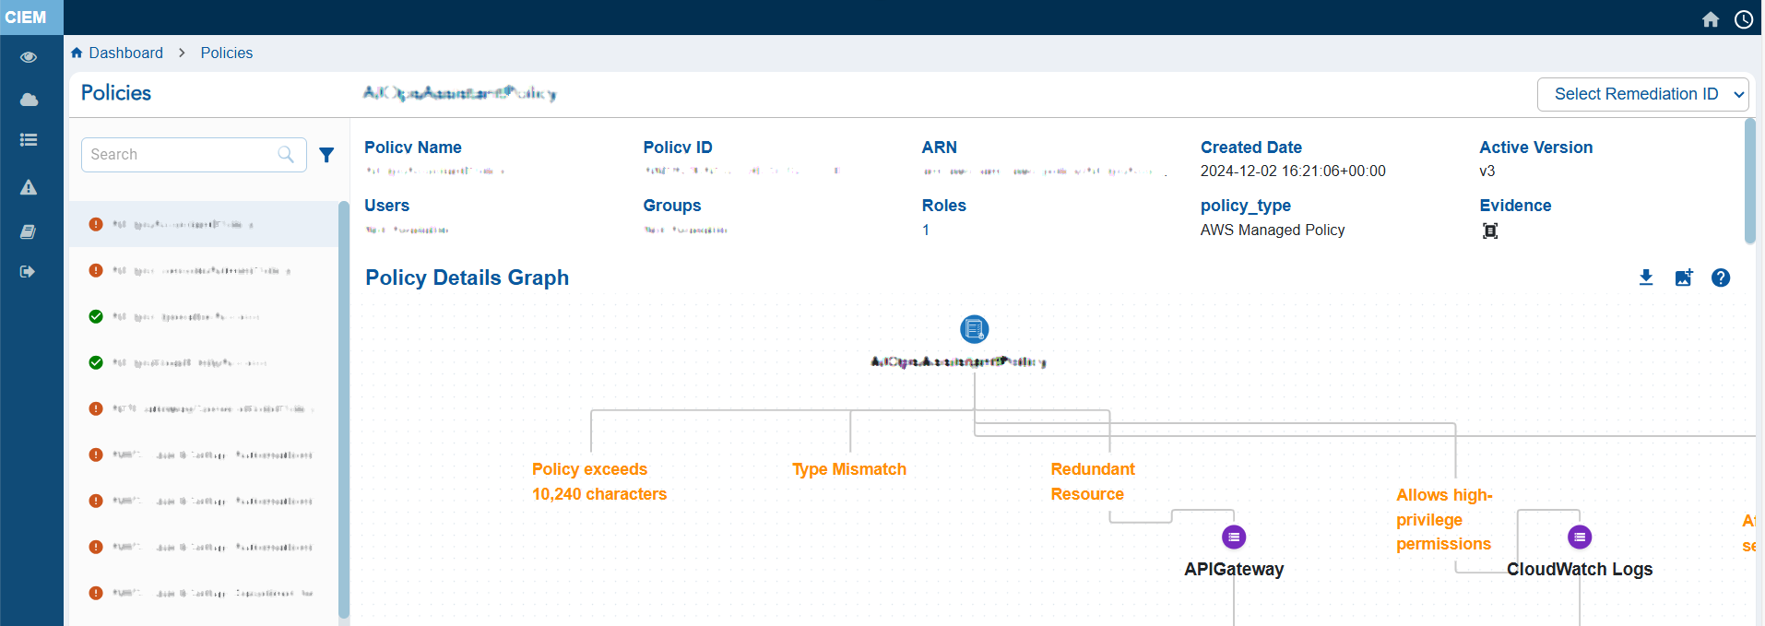
Task: Open the list view sidebar icon
Action: [x=29, y=140]
